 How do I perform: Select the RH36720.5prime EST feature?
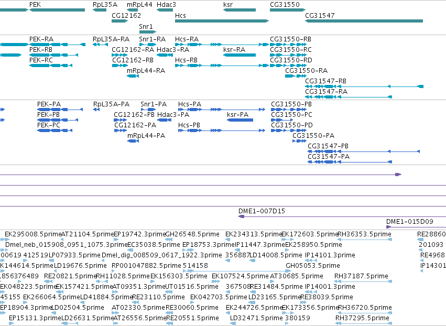pyautogui.click(x=365, y=313)
